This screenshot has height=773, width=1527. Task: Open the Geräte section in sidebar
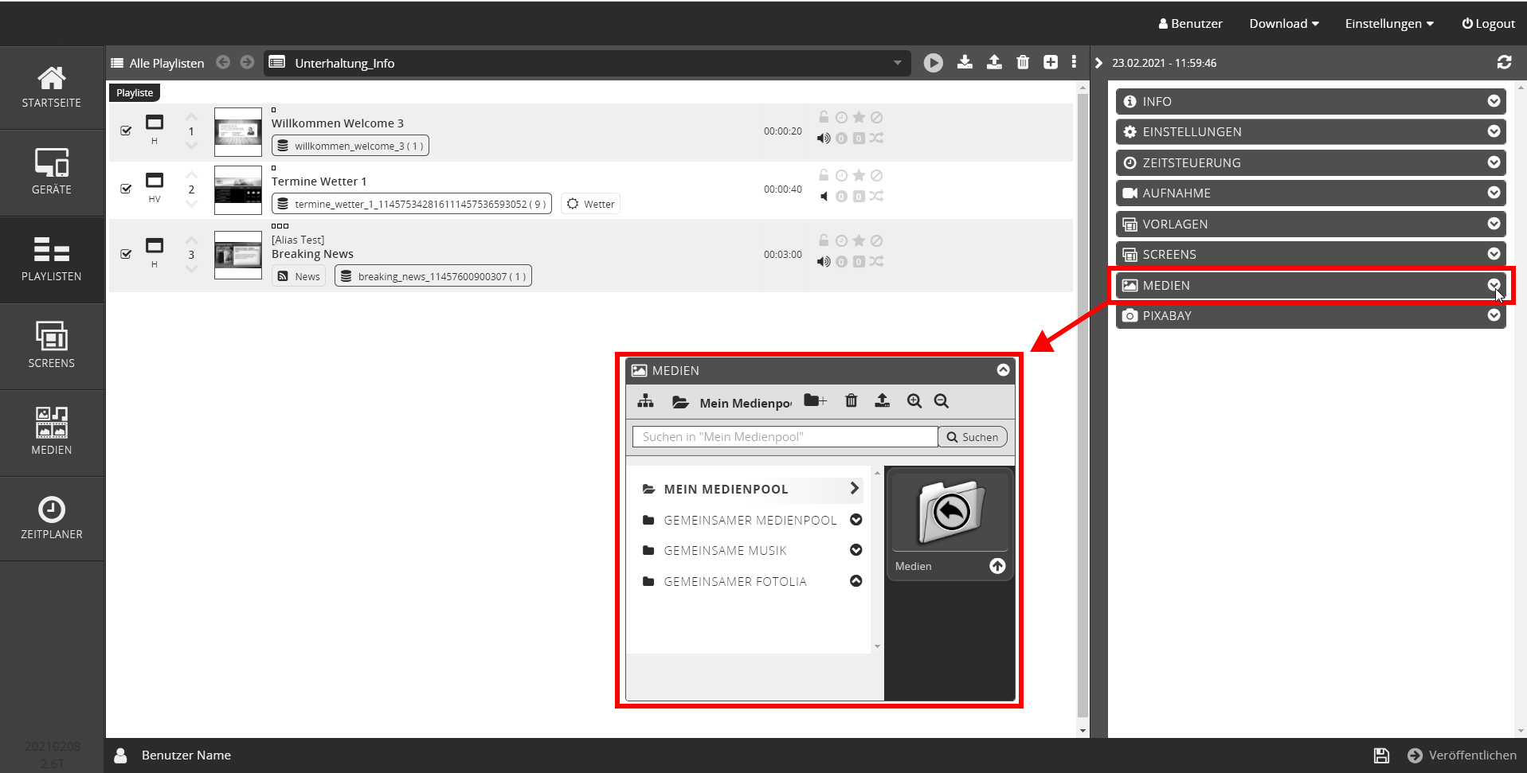[52, 172]
